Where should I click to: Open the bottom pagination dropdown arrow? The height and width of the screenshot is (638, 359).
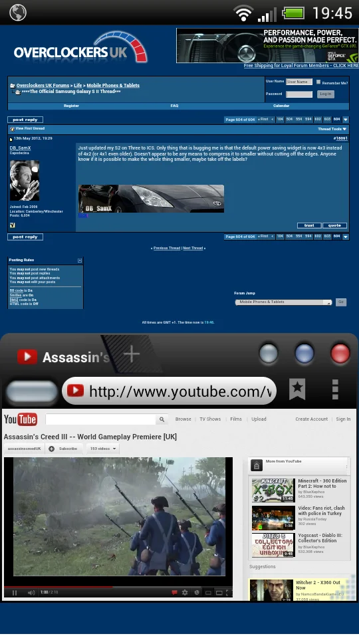pyautogui.click(x=346, y=237)
